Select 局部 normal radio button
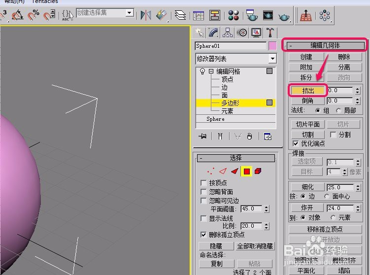The width and height of the screenshot is (370, 275). [339, 110]
